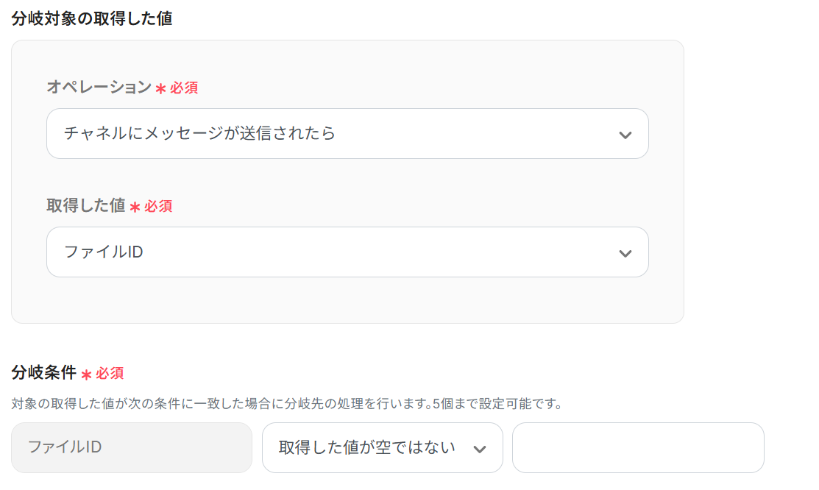Select the 分岐条件 section heading
Viewport: 819px width, 490px height.
point(44,373)
